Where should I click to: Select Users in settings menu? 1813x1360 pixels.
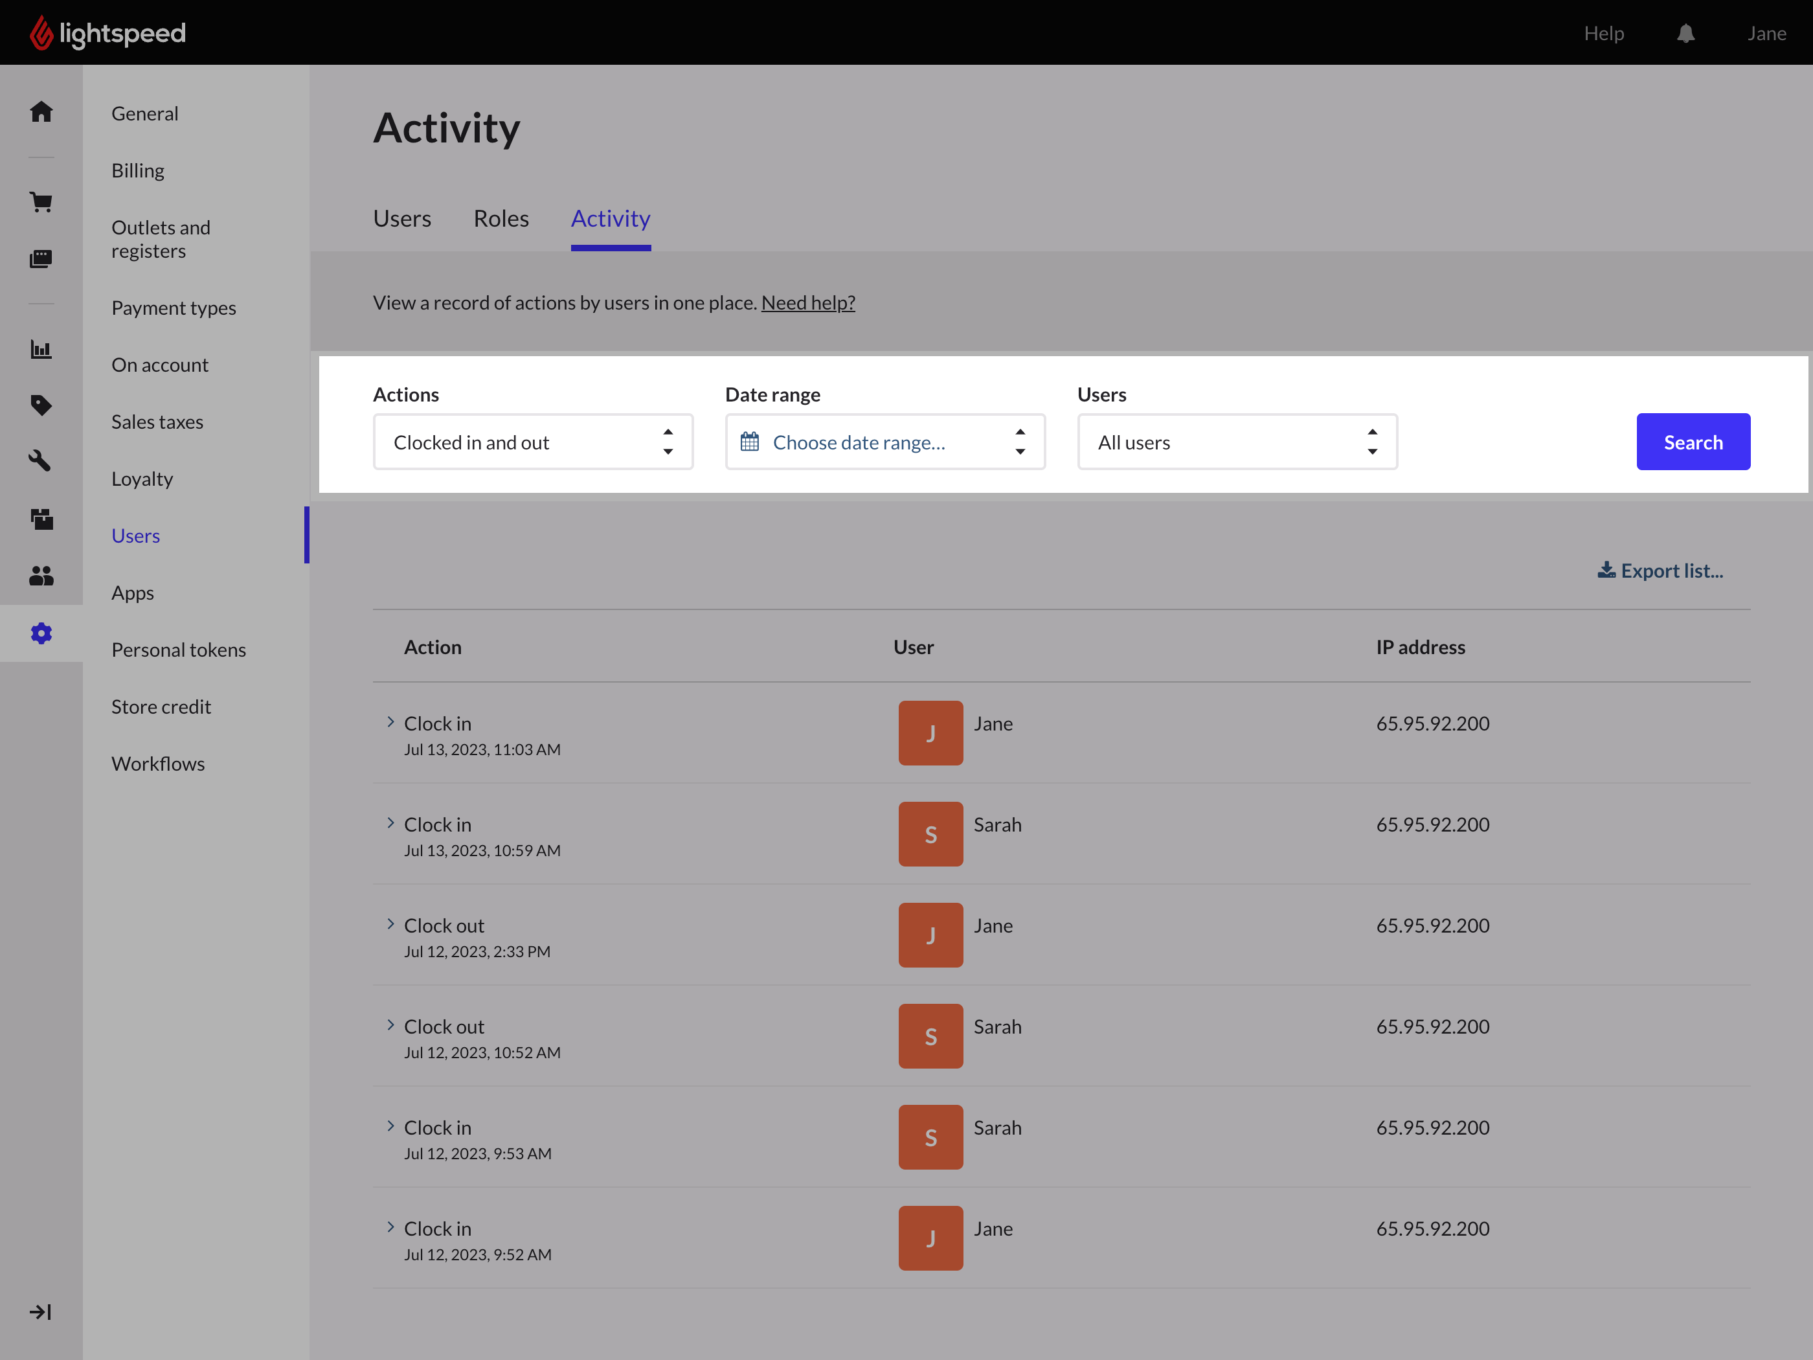[x=135, y=536]
